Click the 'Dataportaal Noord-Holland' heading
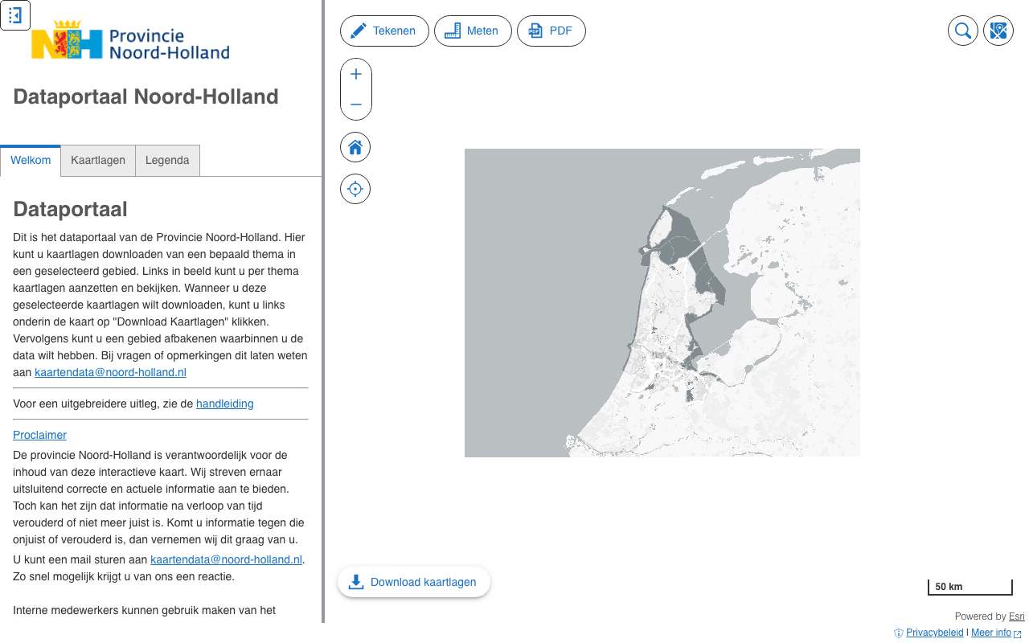 click(146, 96)
